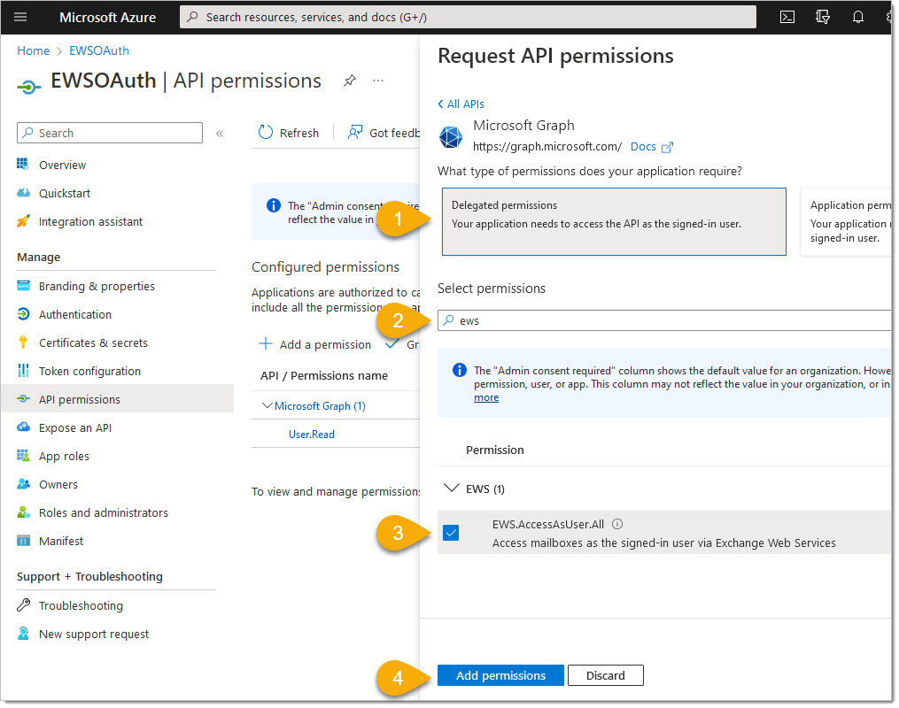Click the App roles grid icon
The width and height of the screenshot is (899, 708).
tap(23, 457)
